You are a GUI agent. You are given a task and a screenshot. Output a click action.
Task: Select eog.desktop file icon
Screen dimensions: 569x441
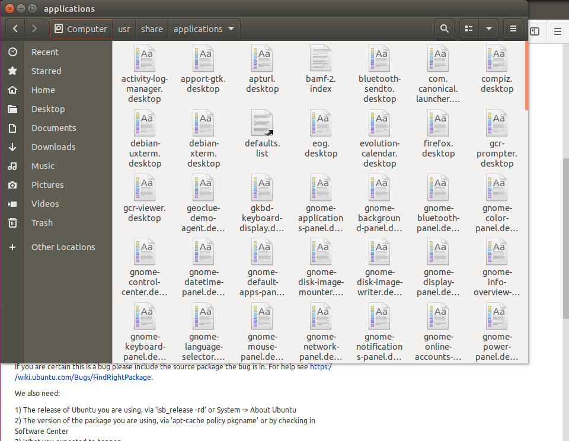click(321, 123)
